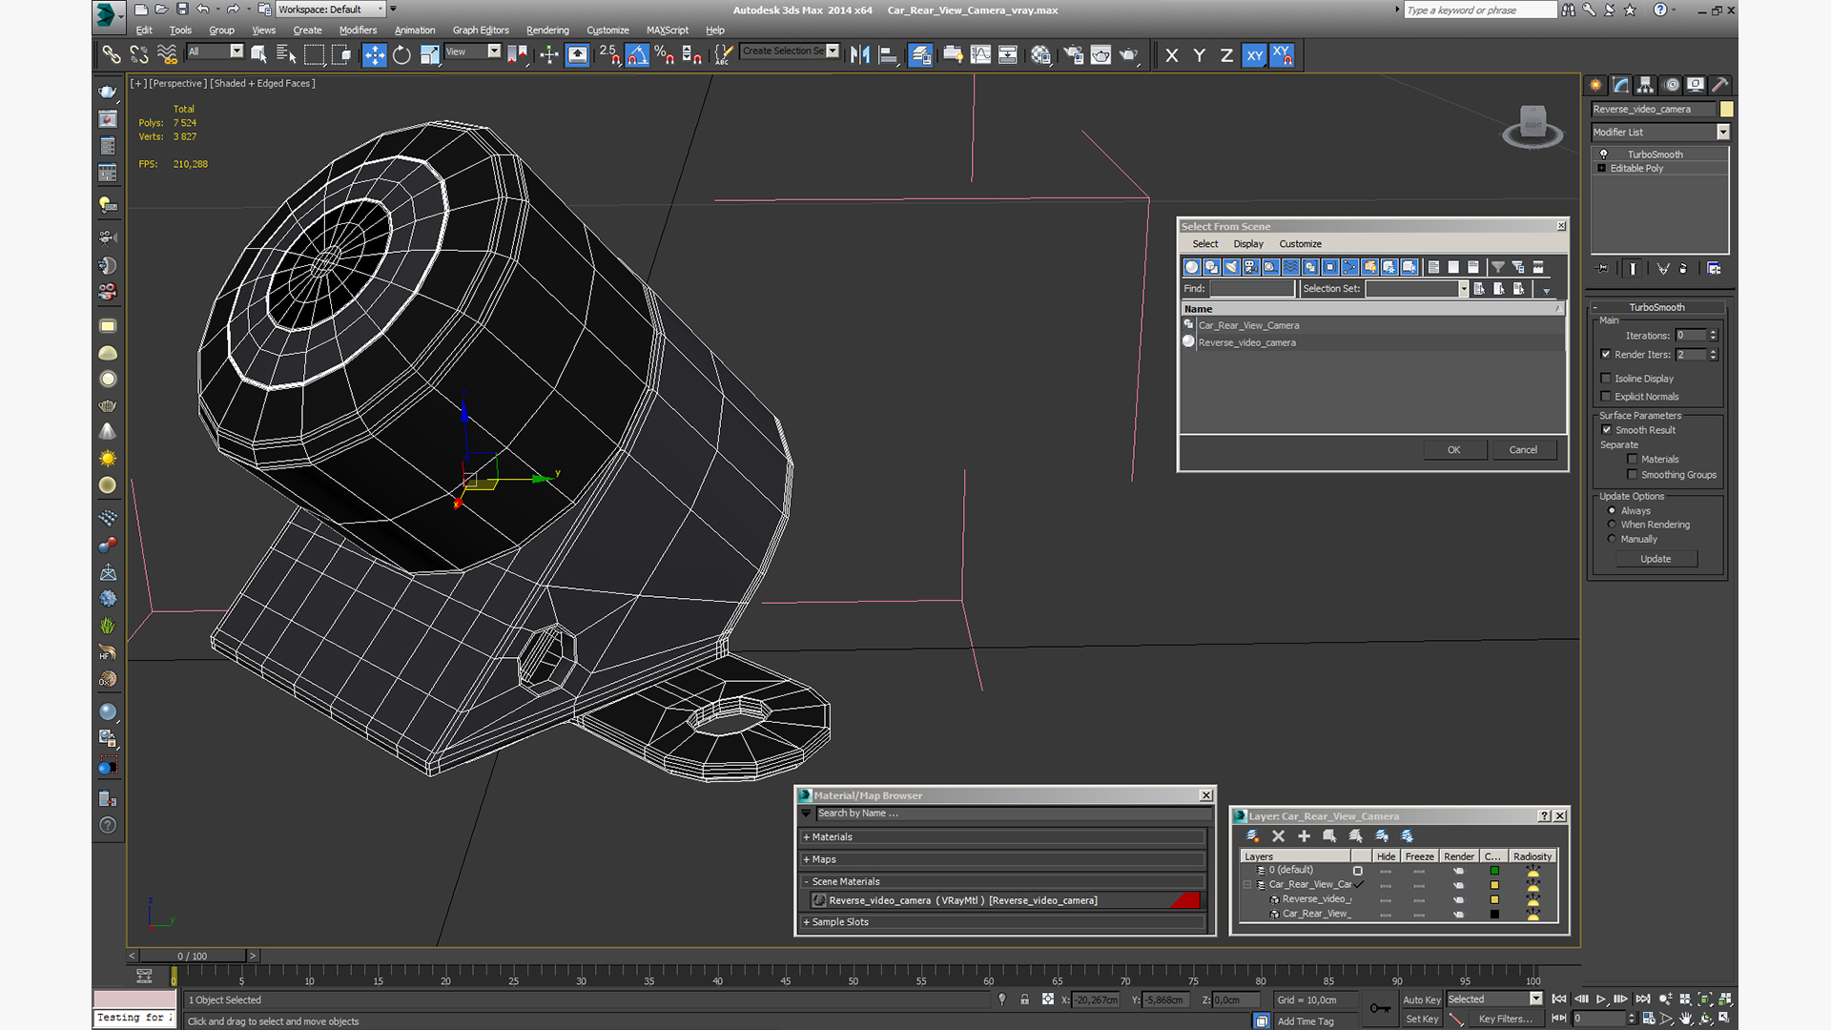The height and width of the screenshot is (1030, 1831).
Task: Open the Create command panel tab
Action: click(1595, 85)
